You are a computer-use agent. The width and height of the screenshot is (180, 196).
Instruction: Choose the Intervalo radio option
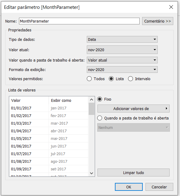tap(130, 79)
